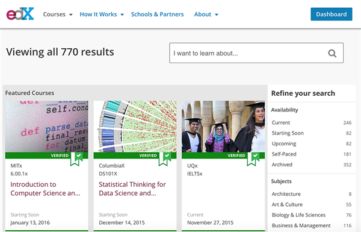Image resolution: width=361 pixels, height=232 pixels.
Task: Click the 'IELTSx' course code
Action: (x=195, y=174)
